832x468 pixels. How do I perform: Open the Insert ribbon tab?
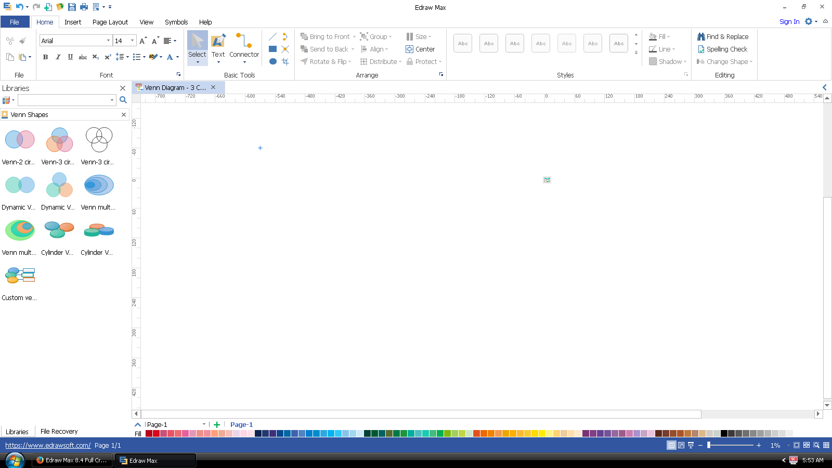[73, 22]
